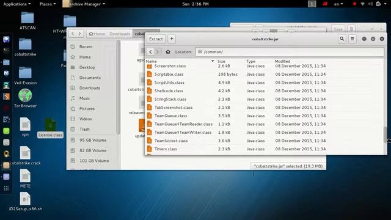Image resolution: width=391 pixels, height=220 pixels.
Task: Select ScriptUtils.class file row
Action: pyautogui.click(x=265, y=82)
